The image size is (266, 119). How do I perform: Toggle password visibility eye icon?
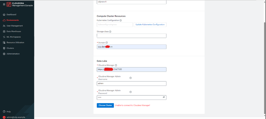click(164, 97)
